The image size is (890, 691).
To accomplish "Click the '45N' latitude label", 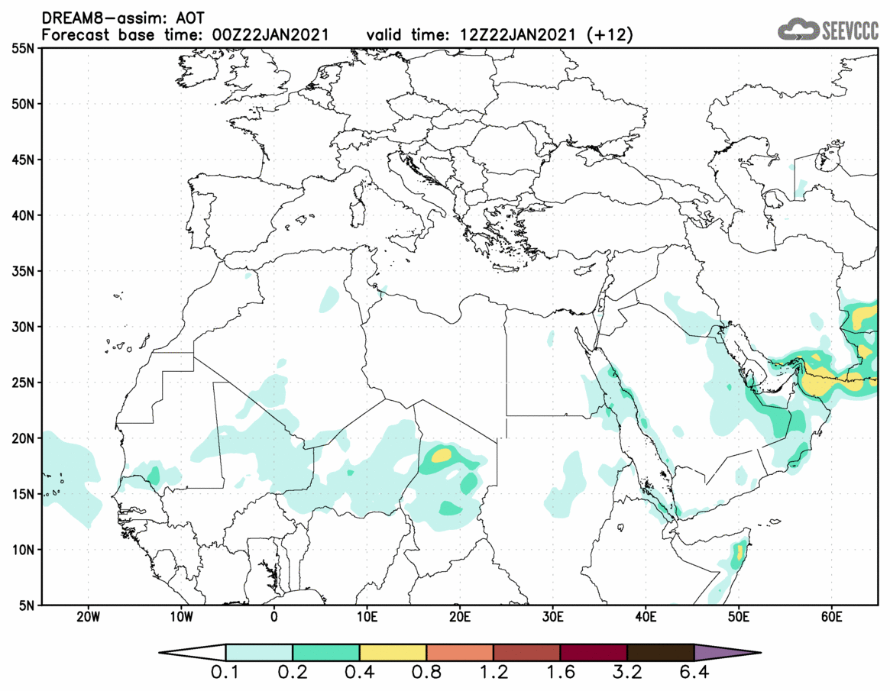I will 23,160.
